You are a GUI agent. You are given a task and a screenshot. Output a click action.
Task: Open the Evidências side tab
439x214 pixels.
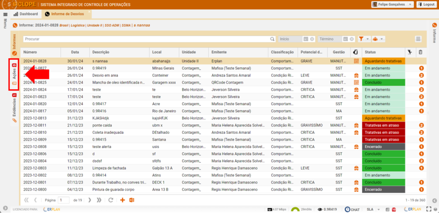[x=15, y=108]
